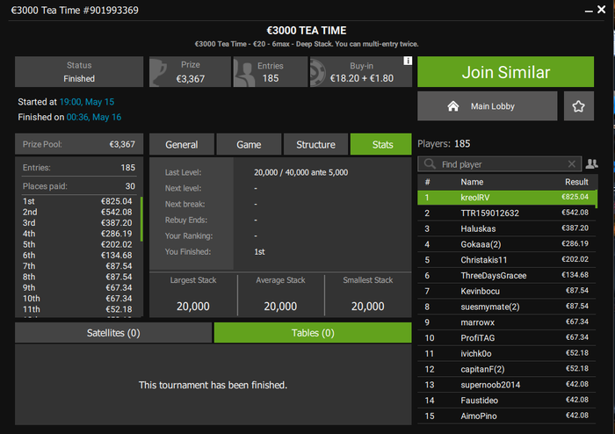Select the Stats tab
615x434 pixels.
pos(382,144)
